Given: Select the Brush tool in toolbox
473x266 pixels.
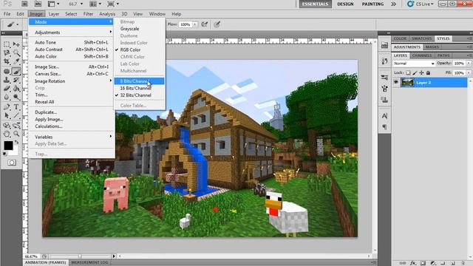Looking at the screenshot, I should [16, 72].
